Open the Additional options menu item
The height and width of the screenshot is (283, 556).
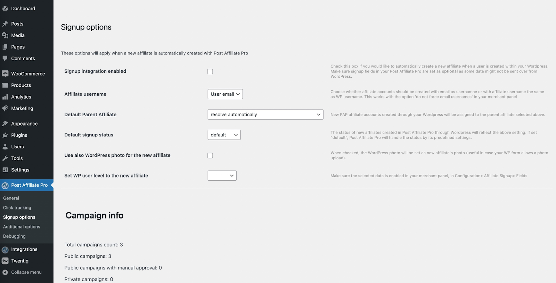point(21,226)
